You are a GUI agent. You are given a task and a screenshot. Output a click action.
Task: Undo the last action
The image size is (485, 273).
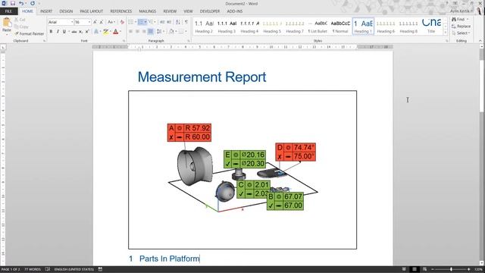point(21,3)
